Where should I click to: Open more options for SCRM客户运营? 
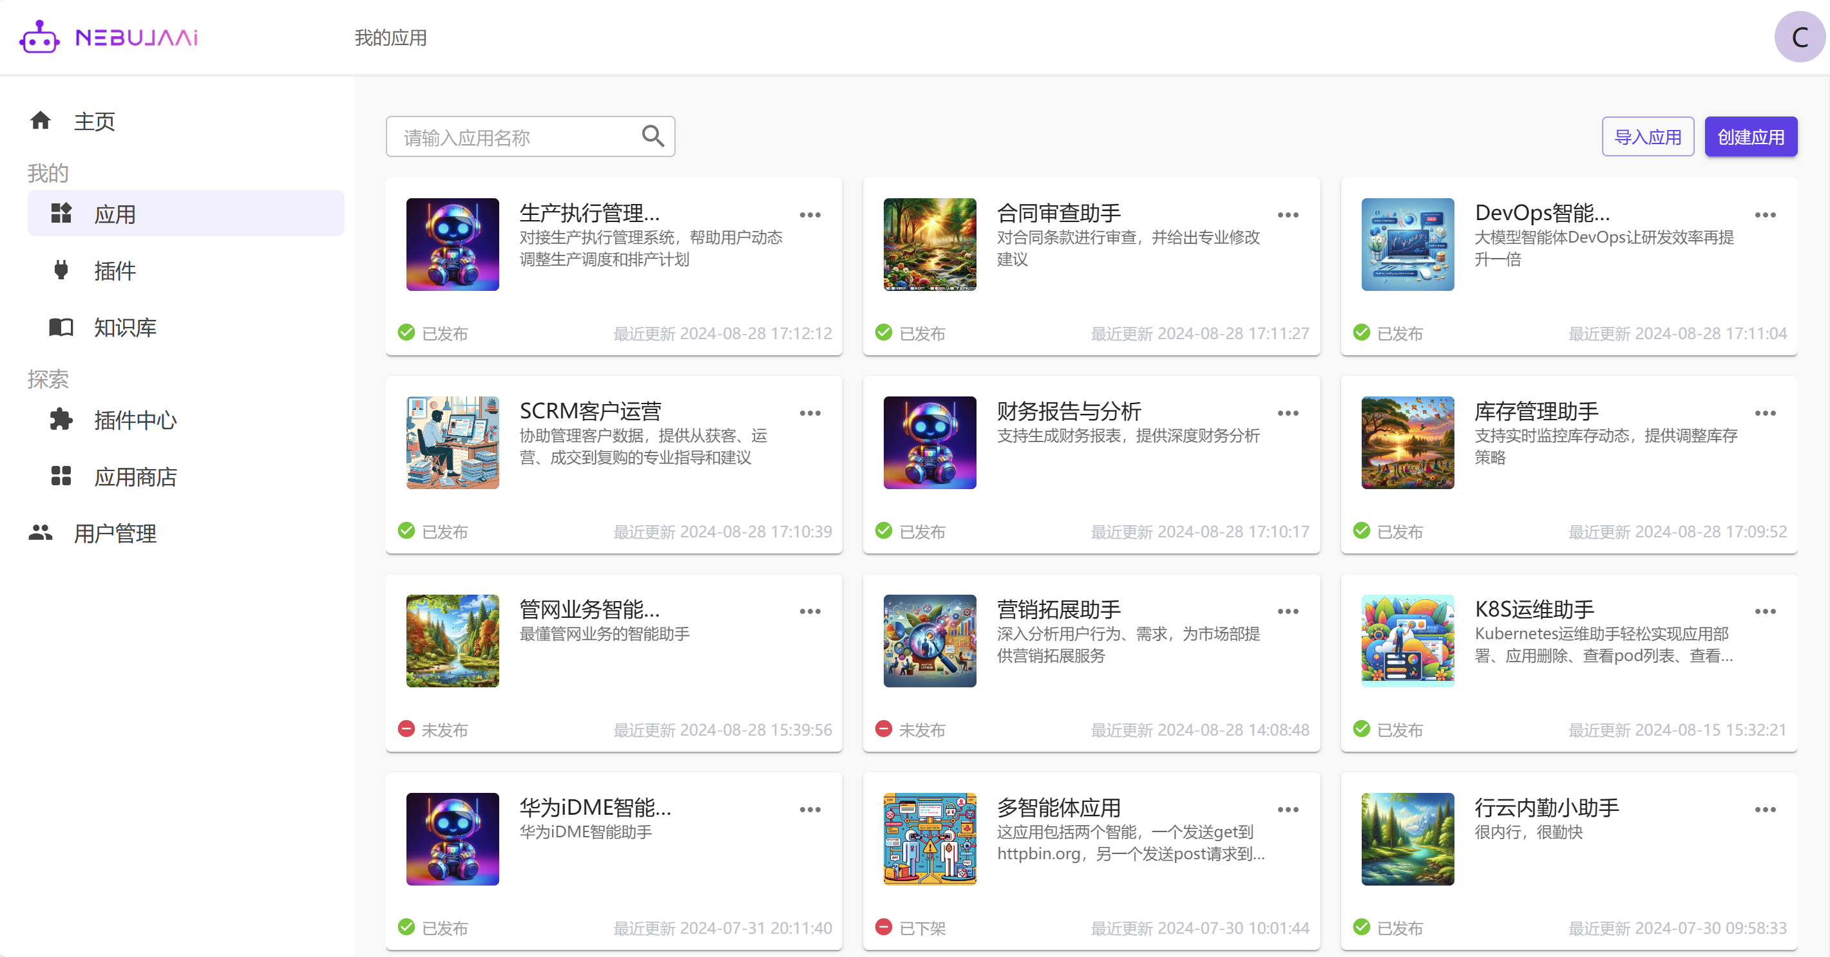(810, 413)
